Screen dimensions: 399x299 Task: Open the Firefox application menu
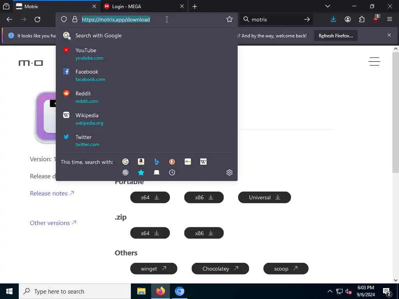coord(390,19)
